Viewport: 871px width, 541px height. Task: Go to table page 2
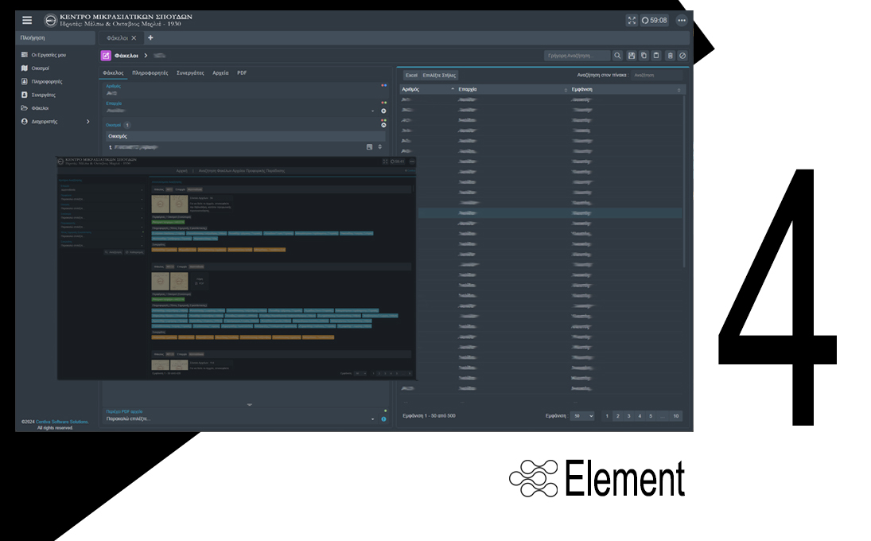[618, 416]
